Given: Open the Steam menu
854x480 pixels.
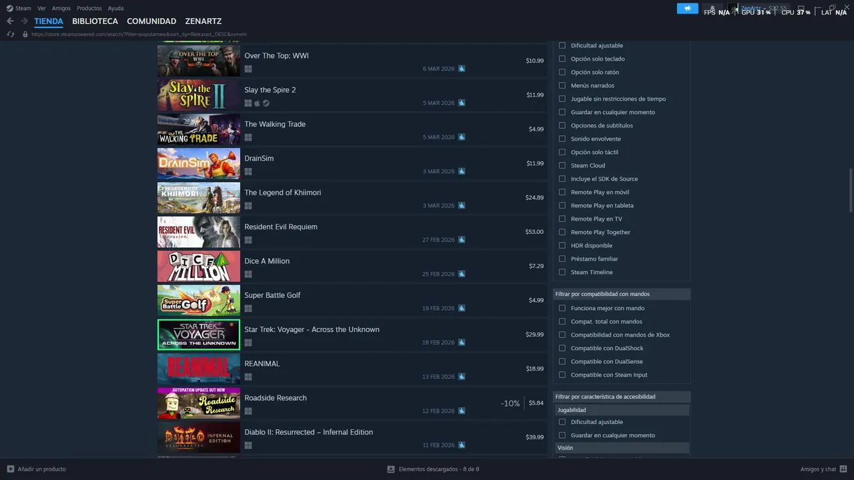Looking at the screenshot, I should (x=23, y=9).
